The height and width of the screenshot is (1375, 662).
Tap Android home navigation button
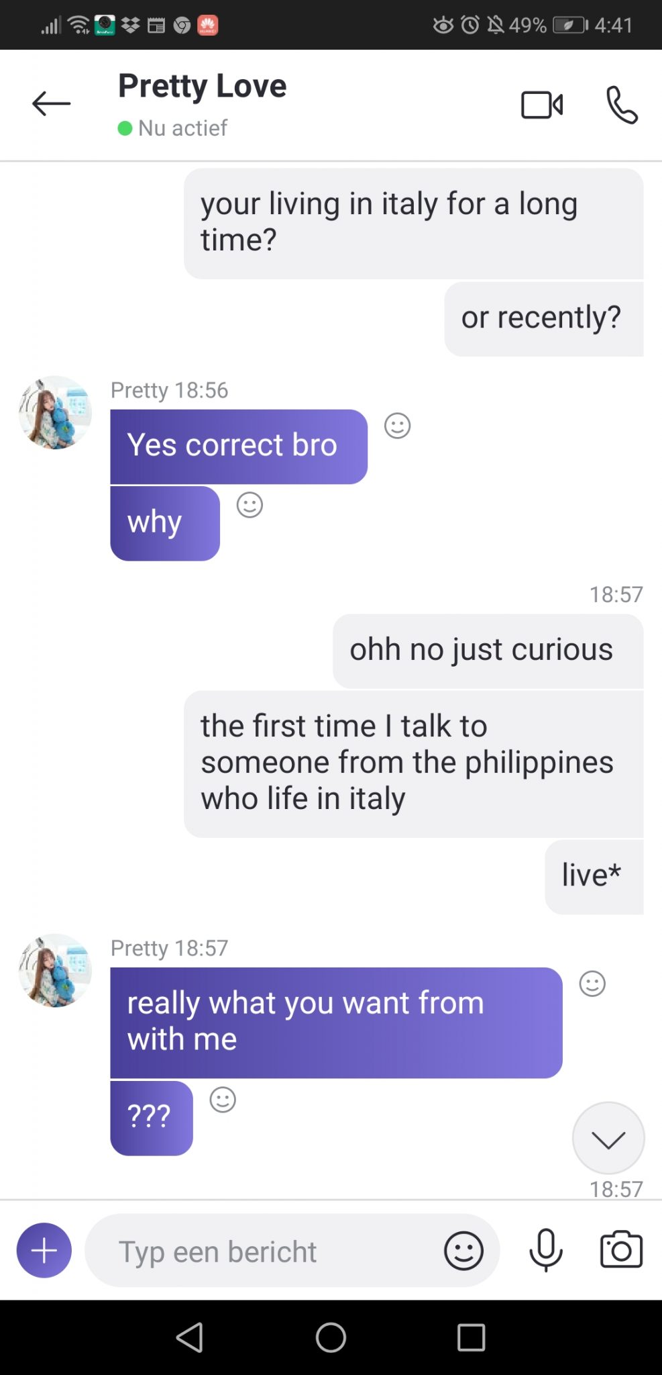331,1337
